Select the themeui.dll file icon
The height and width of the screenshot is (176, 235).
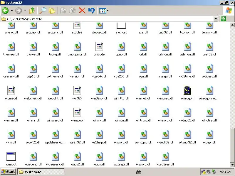tap(11, 46)
